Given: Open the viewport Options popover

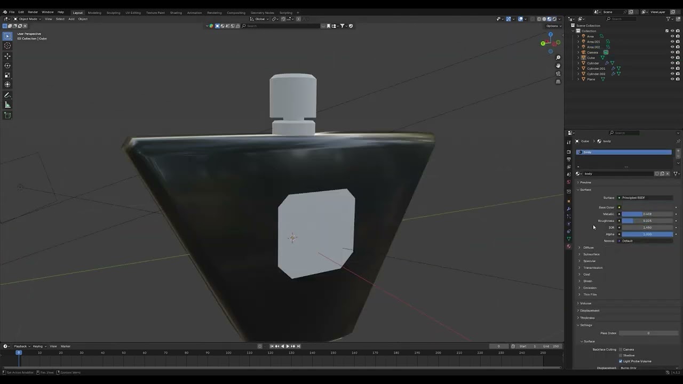Looking at the screenshot, I should tap(553, 26).
